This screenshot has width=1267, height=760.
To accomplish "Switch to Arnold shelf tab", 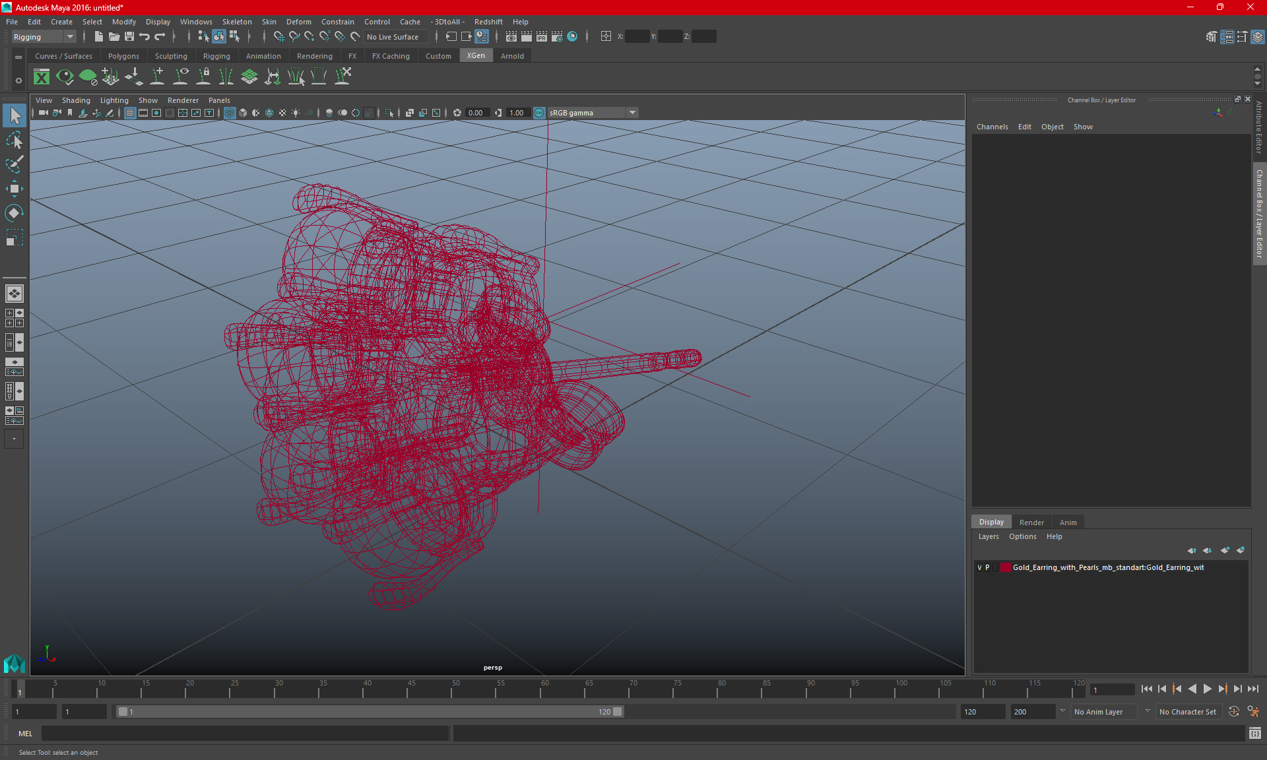I will [512, 56].
